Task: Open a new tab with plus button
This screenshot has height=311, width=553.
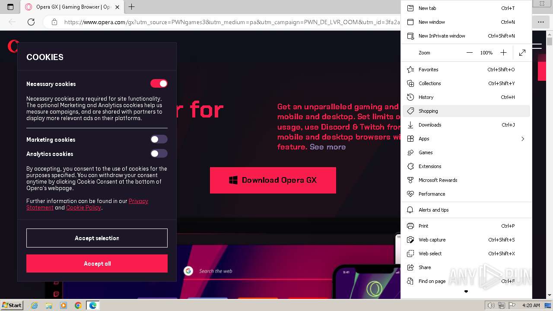Action: pos(132,7)
